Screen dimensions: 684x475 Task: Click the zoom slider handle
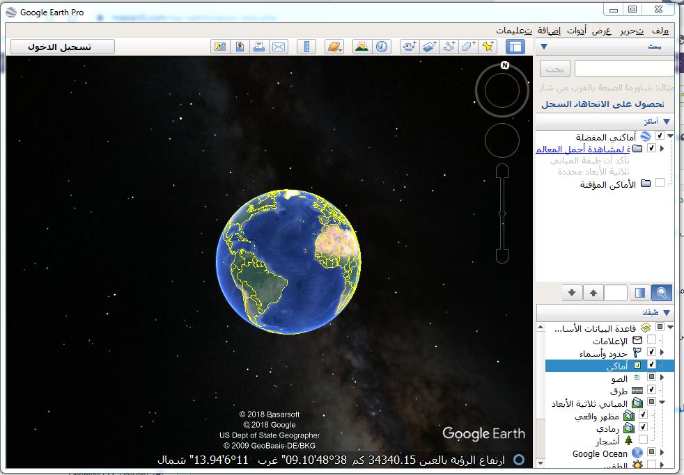tap(502, 214)
